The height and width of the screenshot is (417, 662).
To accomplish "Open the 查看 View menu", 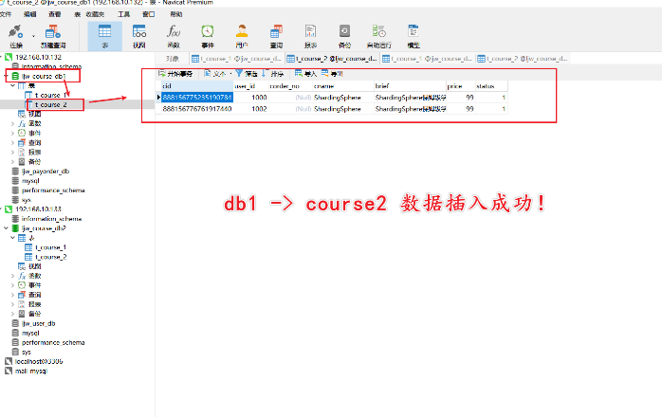I will (54, 14).
